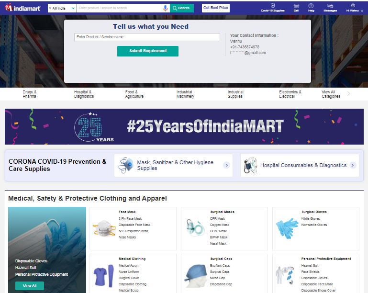This screenshot has height=293, width=368.
Task: Open Medical Clothing category heading
Action: click(x=132, y=259)
